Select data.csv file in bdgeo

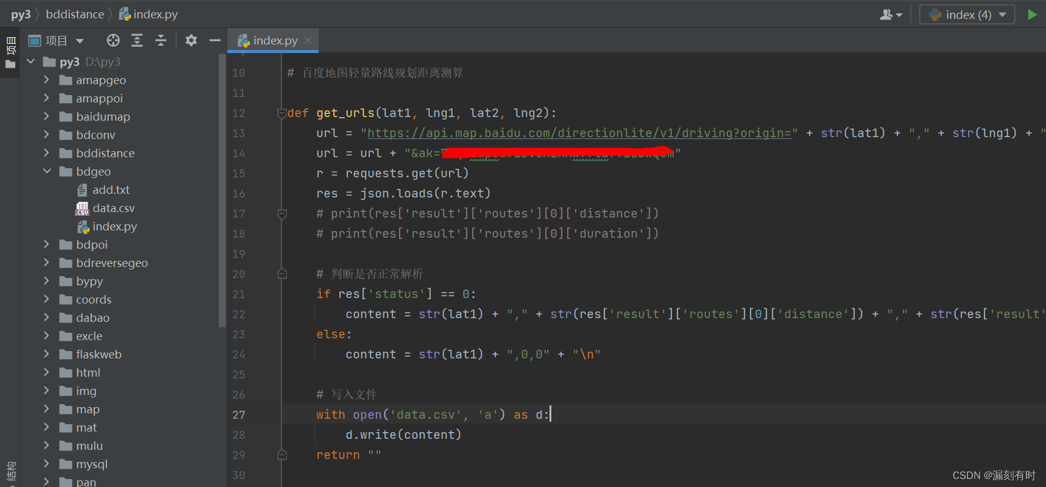[105, 208]
